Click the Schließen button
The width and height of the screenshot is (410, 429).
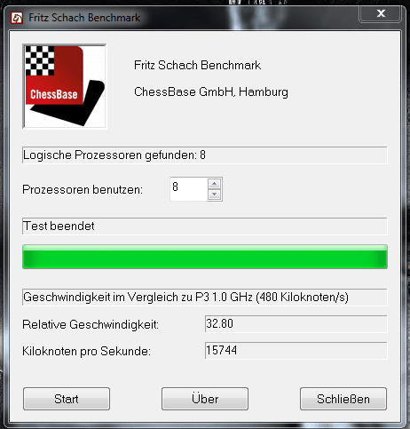[343, 399]
